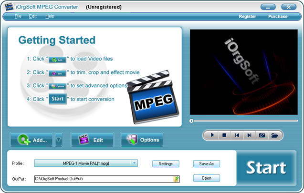
Task: Click the video preview screen
Action: click(x=244, y=72)
